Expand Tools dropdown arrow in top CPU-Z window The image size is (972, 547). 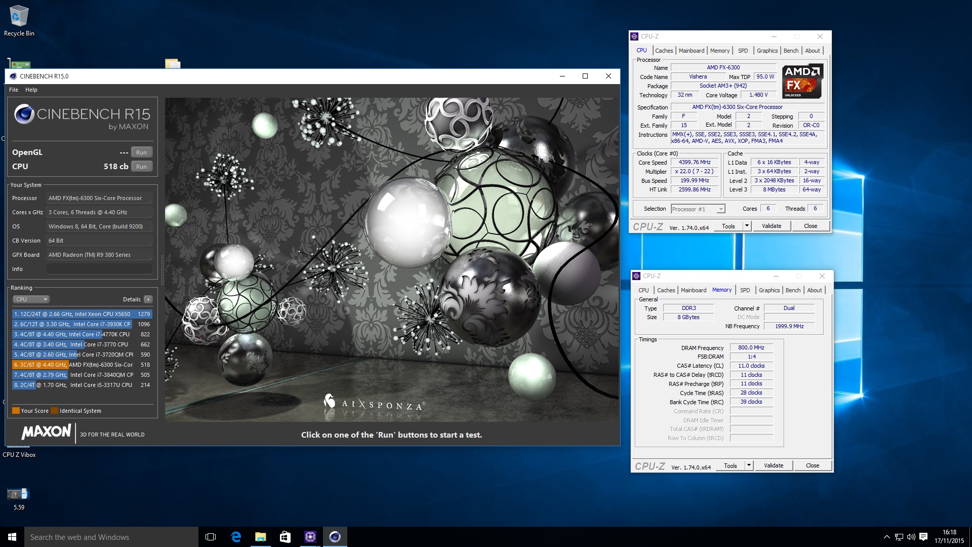747,226
